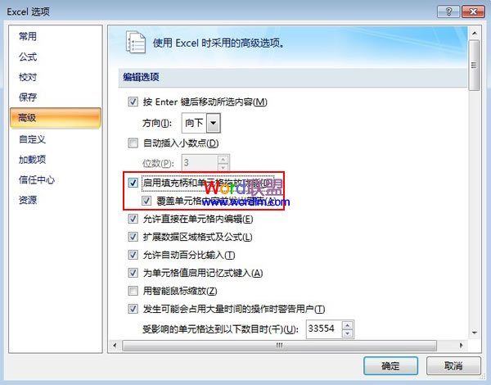Click the vertical scrollbar up arrow
This screenshot has height=385, width=491.
[475, 33]
